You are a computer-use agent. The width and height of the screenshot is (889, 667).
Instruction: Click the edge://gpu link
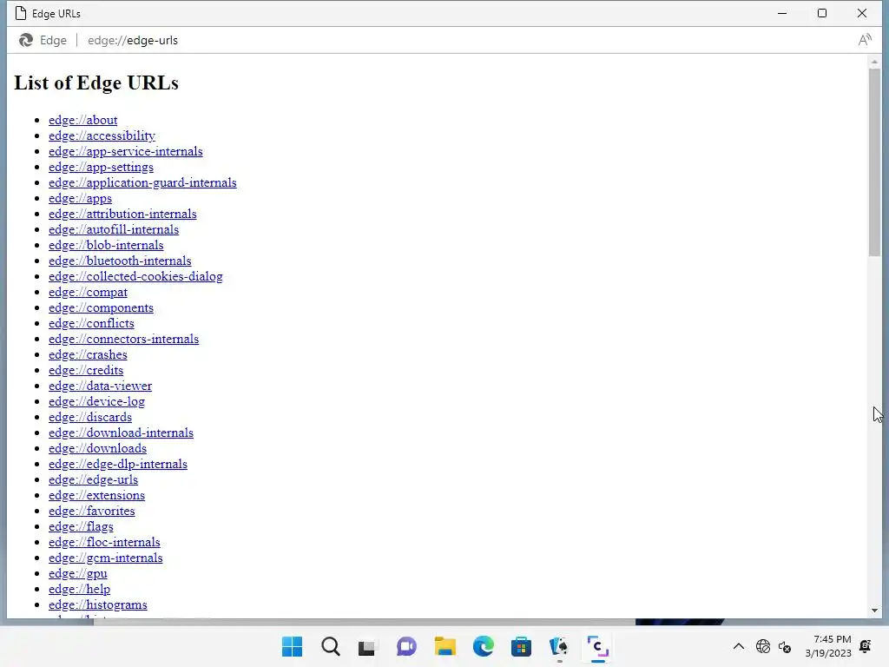77,573
